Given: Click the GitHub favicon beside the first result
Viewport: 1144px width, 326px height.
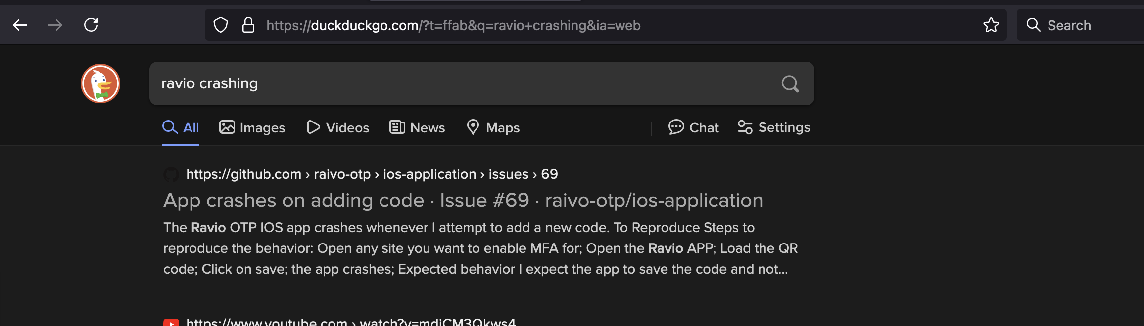Looking at the screenshot, I should coord(171,174).
